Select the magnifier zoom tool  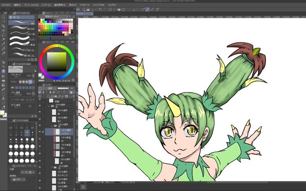point(4,17)
